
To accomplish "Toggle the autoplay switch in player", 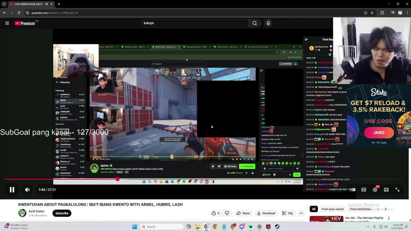I will [x=353, y=190].
